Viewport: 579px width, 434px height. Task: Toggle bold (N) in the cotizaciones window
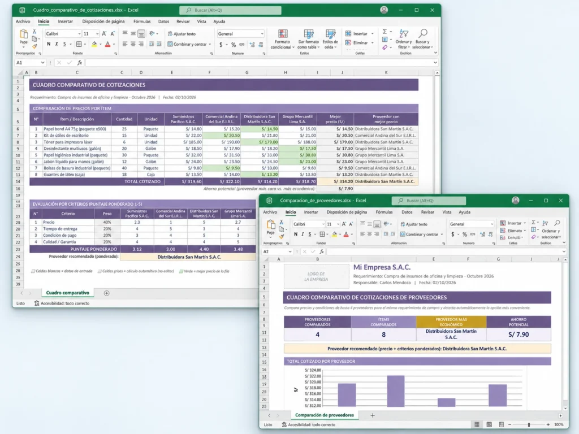[x=49, y=44]
